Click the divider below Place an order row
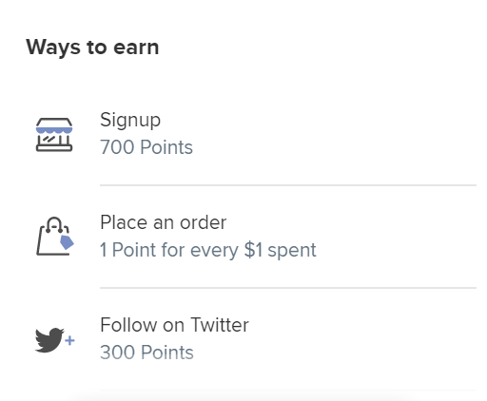Viewport: 487px width, 401px height. (288, 288)
